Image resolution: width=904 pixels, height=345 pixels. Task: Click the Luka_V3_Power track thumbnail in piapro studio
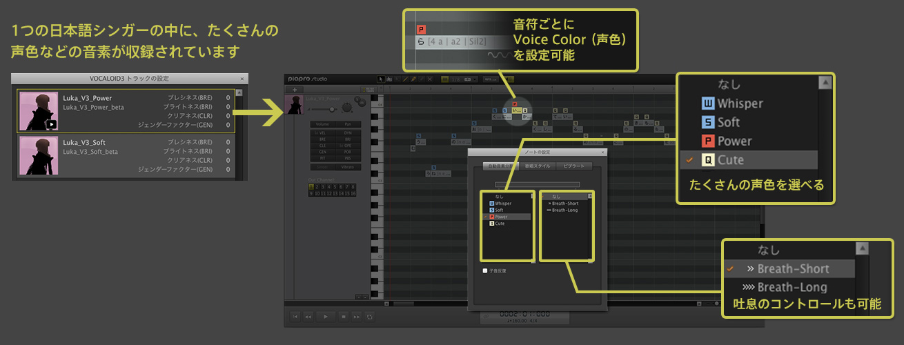pyautogui.click(x=294, y=105)
